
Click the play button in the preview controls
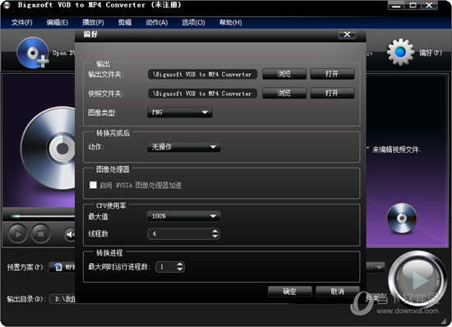pos(17,233)
